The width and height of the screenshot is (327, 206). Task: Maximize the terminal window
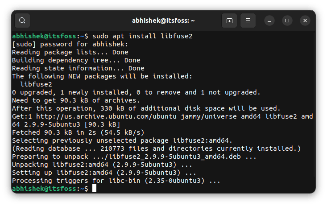coord(287,21)
